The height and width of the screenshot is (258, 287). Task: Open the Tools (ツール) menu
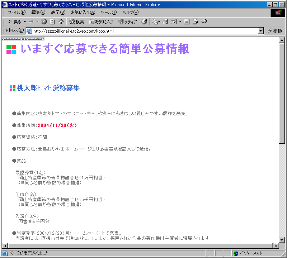tap(109, 13)
